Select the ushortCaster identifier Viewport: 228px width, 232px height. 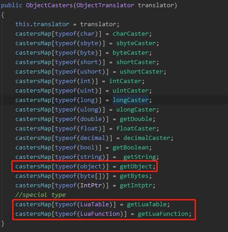[141, 72]
